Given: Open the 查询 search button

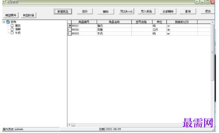Looking at the screenshot, I should 188,11.
